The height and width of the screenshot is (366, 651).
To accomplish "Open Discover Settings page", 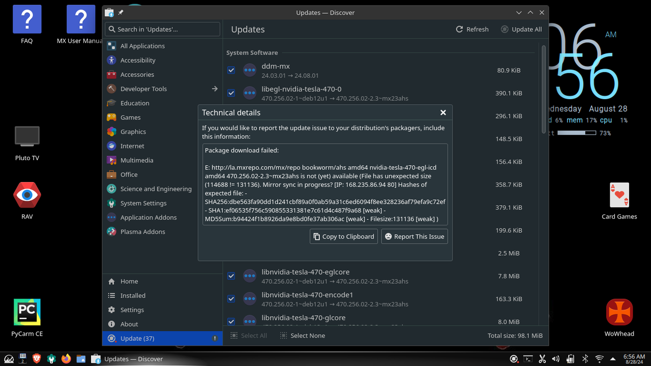I will pyautogui.click(x=162, y=310).
